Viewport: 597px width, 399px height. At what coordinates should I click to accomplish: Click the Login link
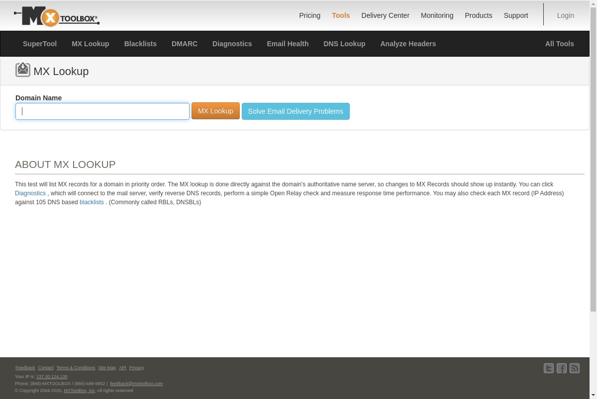click(566, 15)
